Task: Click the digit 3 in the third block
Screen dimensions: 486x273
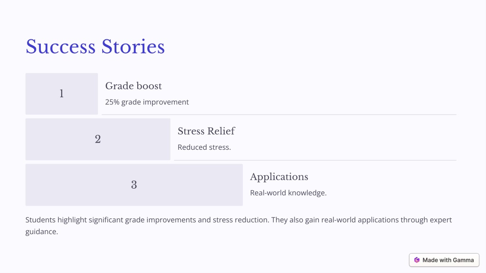Action: coord(134,185)
